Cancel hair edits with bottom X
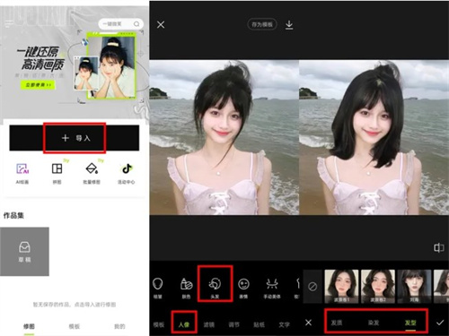449x336 pixels. pyautogui.click(x=308, y=323)
